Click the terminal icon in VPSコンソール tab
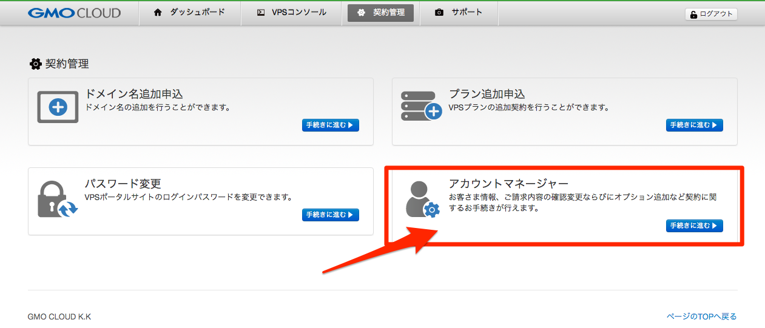 click(261, 13)
